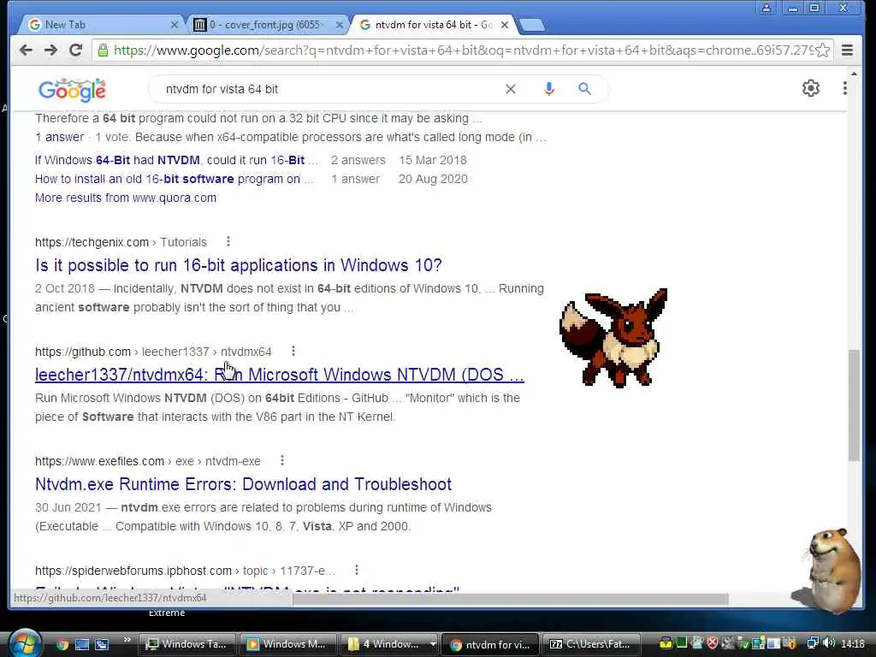Open options dots next to techgenix.com result
876x657 pixels.
[228, 241]
